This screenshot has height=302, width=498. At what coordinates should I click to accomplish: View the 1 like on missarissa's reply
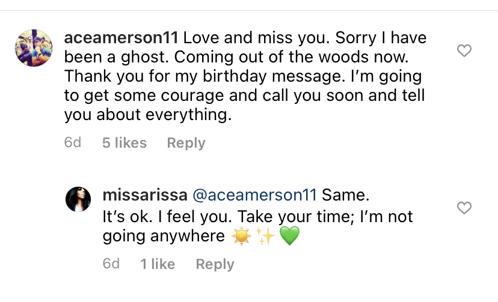pyautogui.click(x=158, y=264)
